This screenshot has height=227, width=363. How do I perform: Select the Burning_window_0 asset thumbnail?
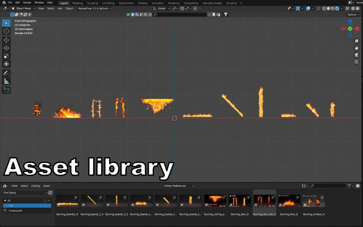pyautogui.click(x=314, y=201)
